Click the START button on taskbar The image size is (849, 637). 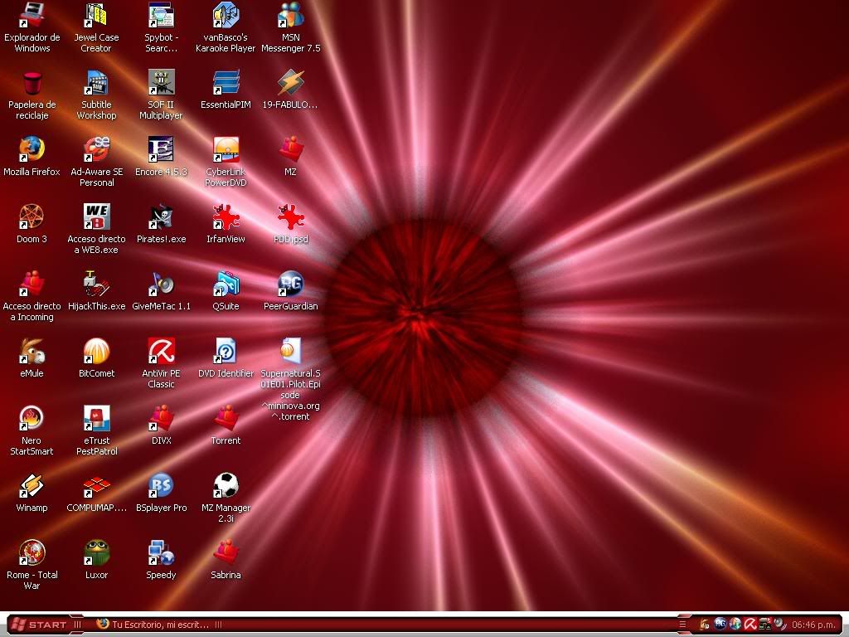click(39, 625)
